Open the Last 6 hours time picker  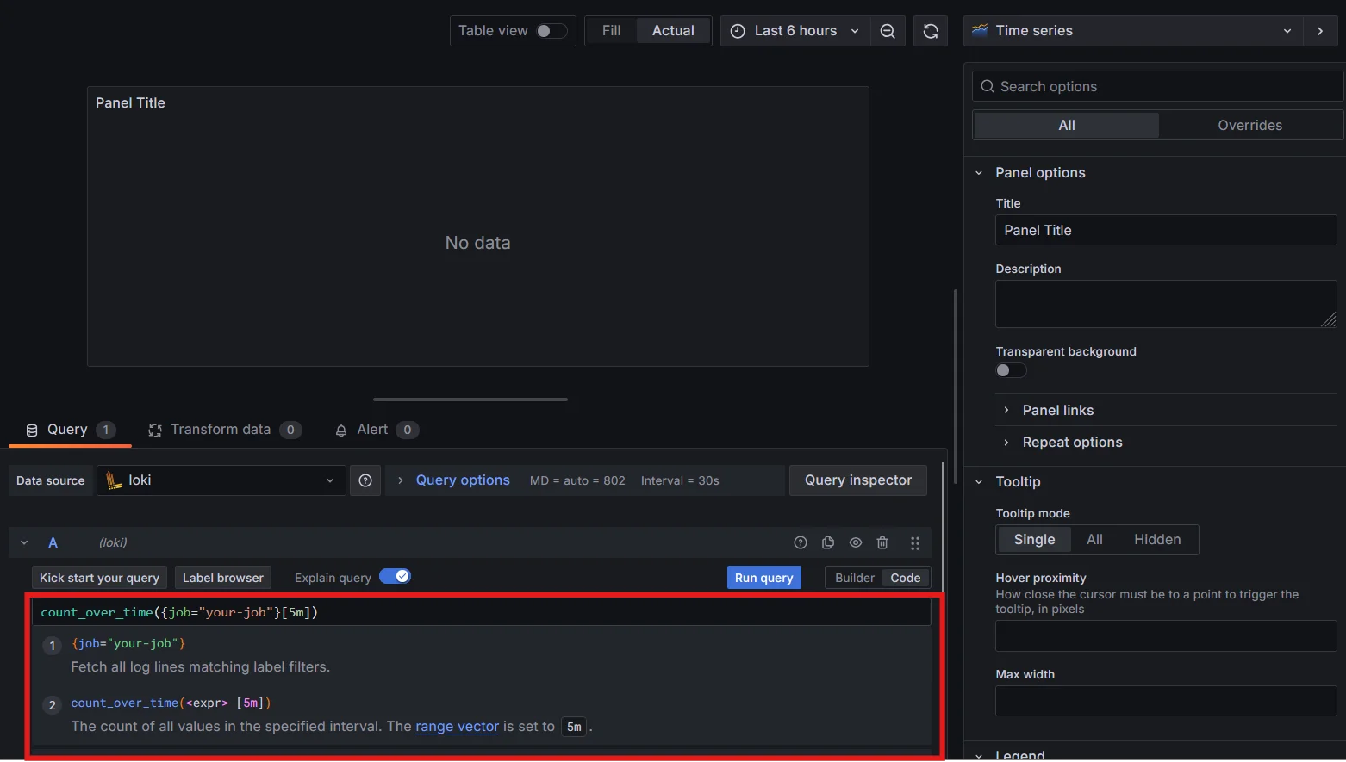(x=795, y=31)
